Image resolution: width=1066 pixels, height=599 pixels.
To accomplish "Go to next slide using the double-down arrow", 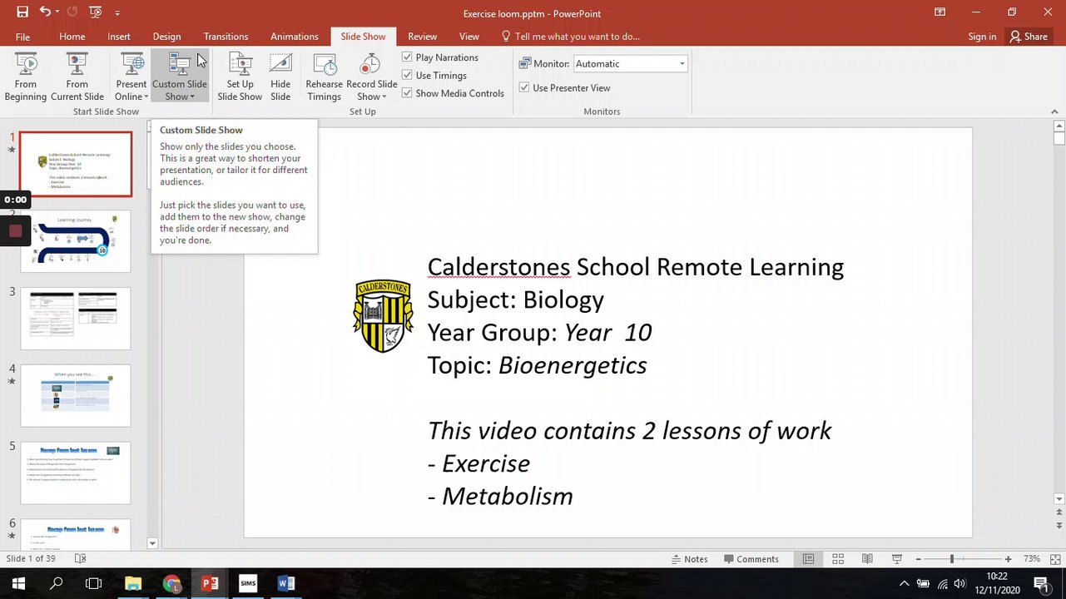I will (1059, 526).
